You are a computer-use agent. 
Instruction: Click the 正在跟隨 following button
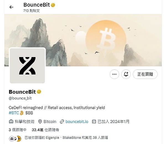[x=145, y=74]
